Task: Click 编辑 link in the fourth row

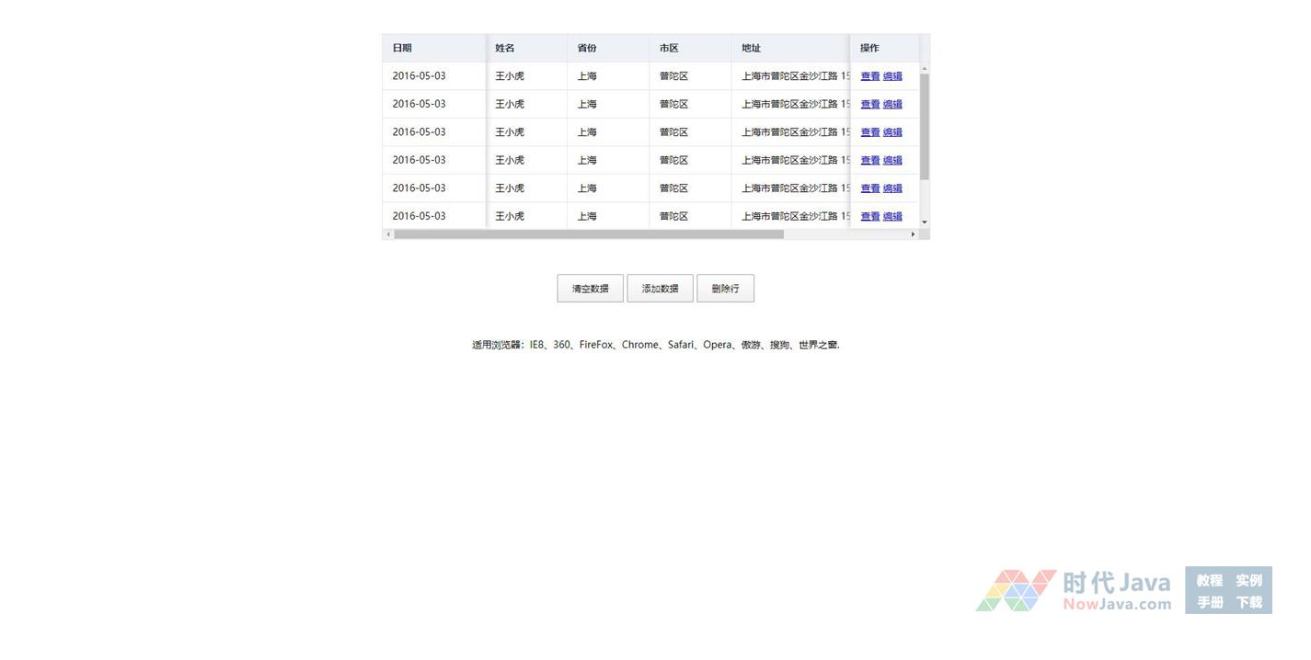Action: click(892, 160)
